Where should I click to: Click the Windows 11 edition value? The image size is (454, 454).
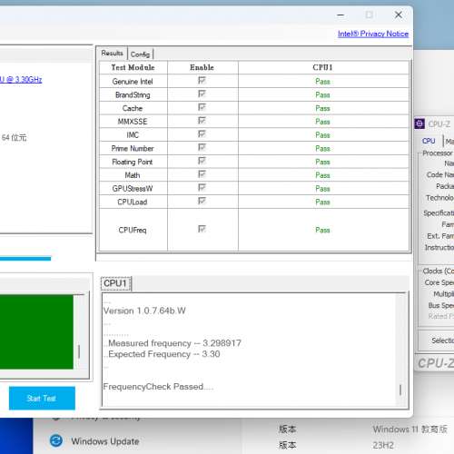click(410, 429)
